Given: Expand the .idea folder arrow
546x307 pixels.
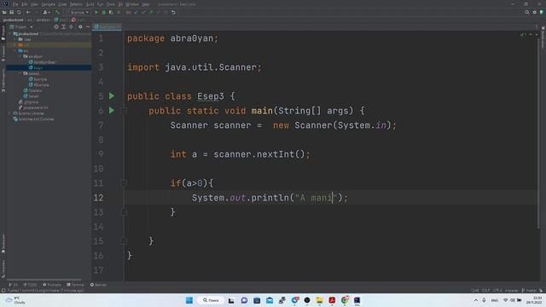Looking at the screenshot, I should click(x=15, y=39).
